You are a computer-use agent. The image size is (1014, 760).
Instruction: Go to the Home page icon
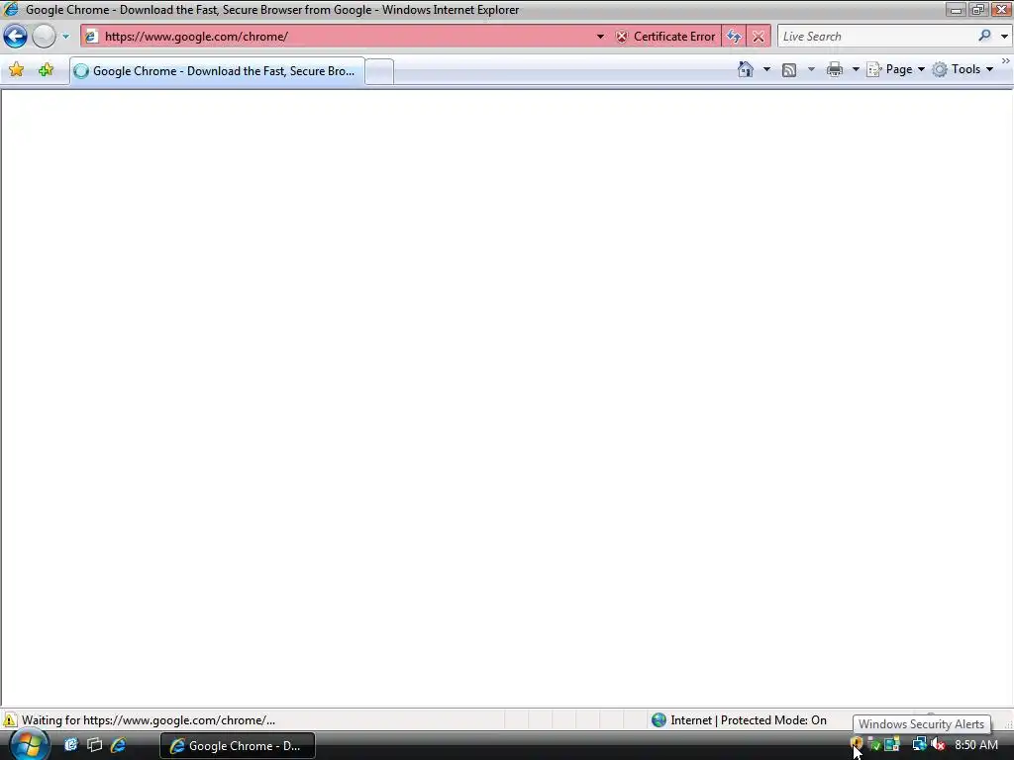click(x=746, y=69)
